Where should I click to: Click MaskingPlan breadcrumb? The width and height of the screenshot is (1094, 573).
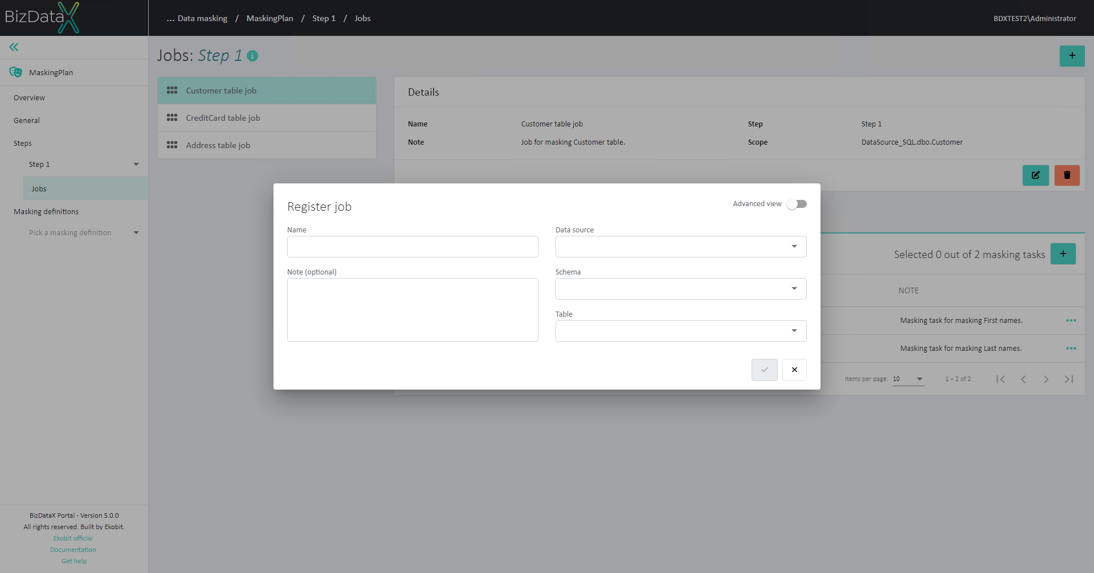point(270,18)
